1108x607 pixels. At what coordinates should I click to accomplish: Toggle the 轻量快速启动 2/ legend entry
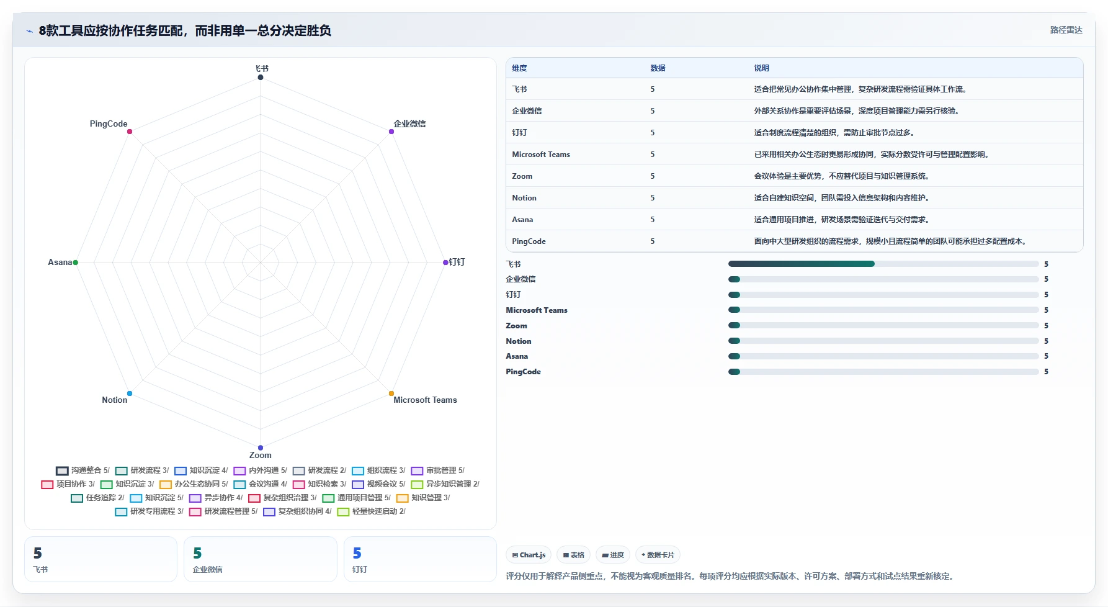point(372,511)
